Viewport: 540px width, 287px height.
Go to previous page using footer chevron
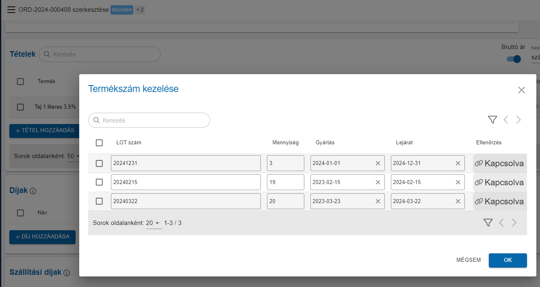coord(501,223)
